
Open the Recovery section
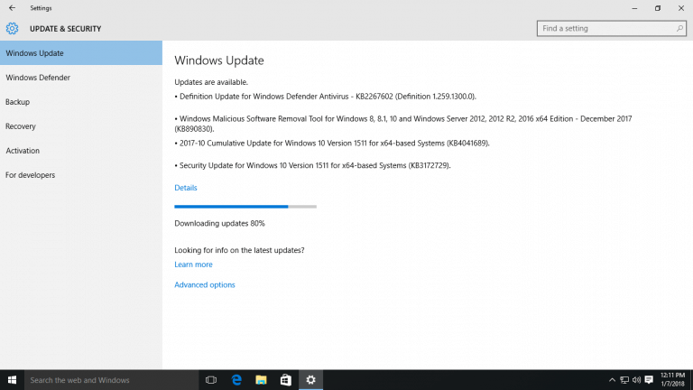point(81,126)
